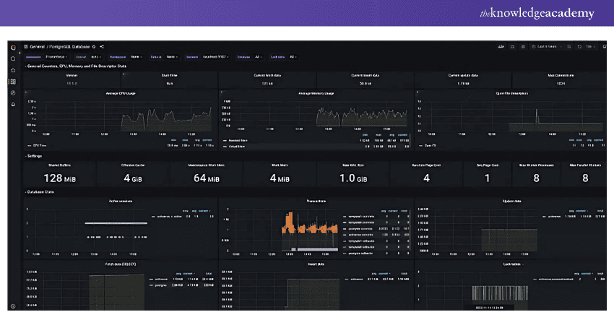The image size is (614, 325).
Task: Open the search icon in sidebar
Action: pyautogui.click(x=12, y=58)
